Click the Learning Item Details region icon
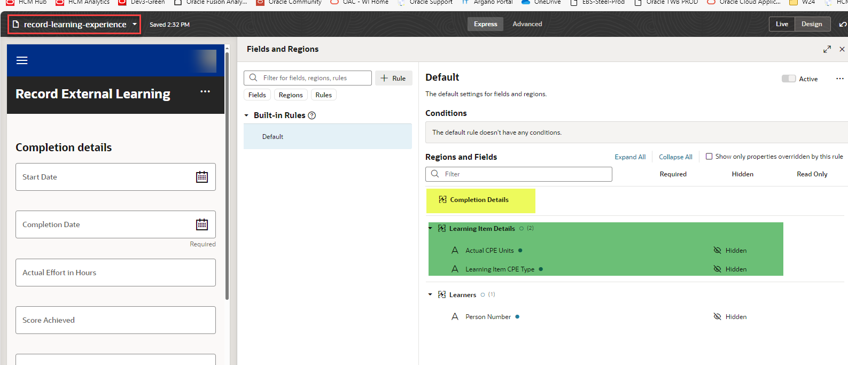The height and width of the screenshot is (365, 848). tap(442, 228)
